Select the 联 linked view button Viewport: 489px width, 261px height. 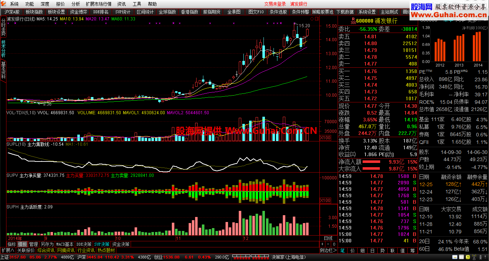(393, 251)
